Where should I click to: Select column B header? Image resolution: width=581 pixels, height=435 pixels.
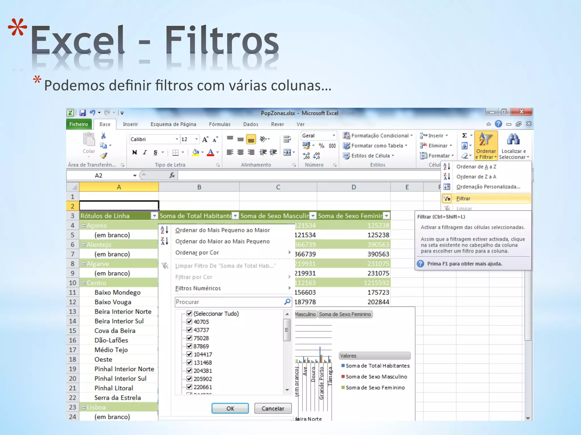coord(199,187)
